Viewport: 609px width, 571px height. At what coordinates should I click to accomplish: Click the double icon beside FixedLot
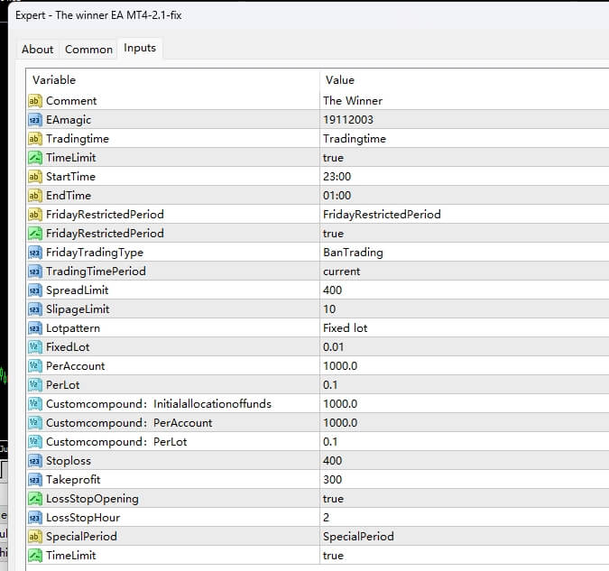click(x=35, y=347)
